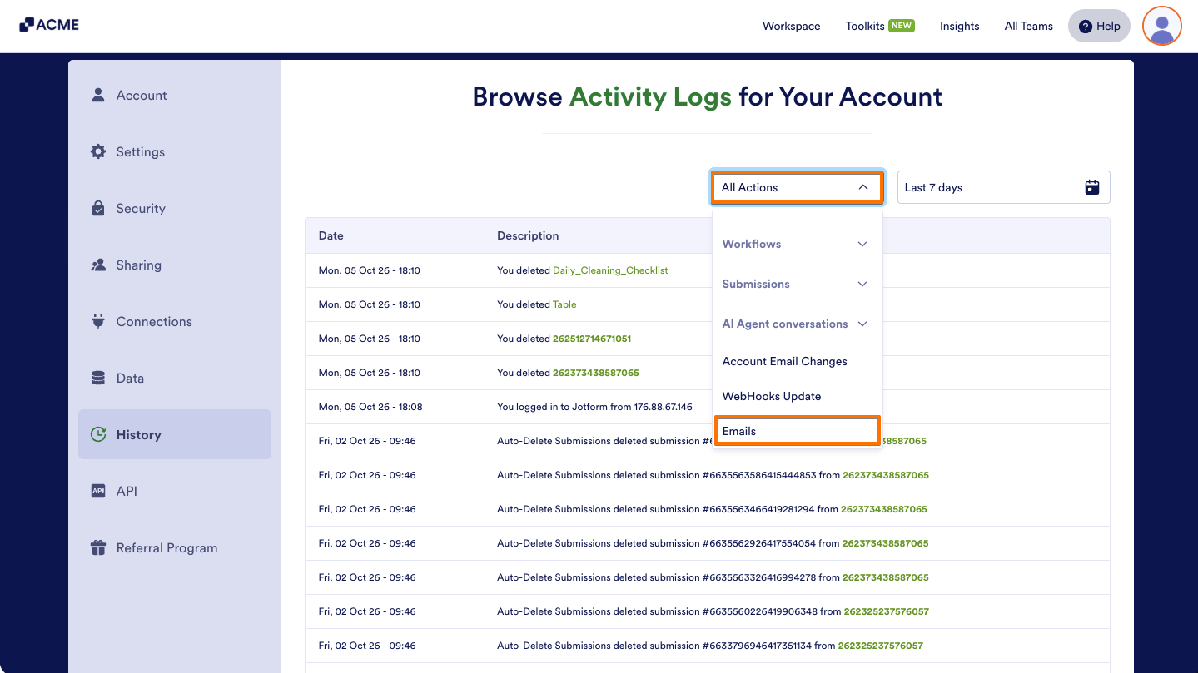
Task: Open the calendar icon in date filter
Action: (x=1092, y=187)
